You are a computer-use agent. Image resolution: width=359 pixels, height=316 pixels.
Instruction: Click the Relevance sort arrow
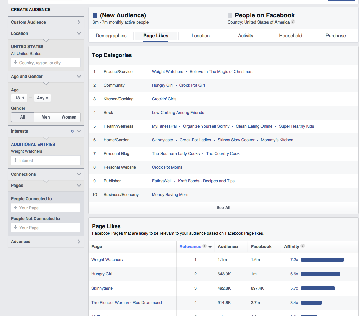(210, 247)
